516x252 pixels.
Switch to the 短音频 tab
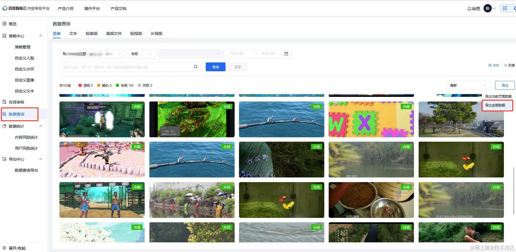tap(92, 34)
